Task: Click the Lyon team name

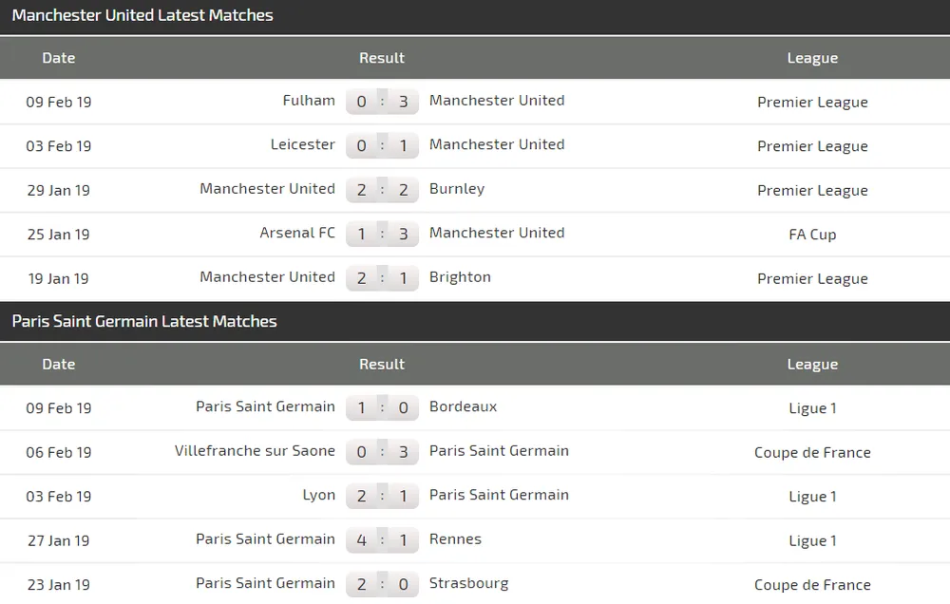Action: pyautogui.click(x=318, y=495)
